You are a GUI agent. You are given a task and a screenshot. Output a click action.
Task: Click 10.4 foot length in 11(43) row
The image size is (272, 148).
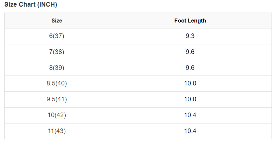[190, 131]
